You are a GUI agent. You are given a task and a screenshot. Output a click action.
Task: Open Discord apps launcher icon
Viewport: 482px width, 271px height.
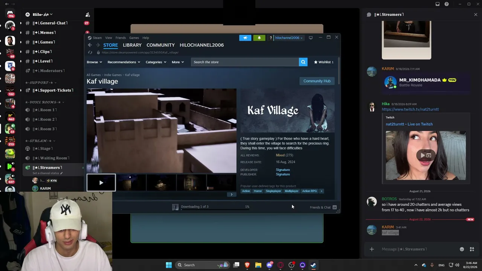[472, 249]
